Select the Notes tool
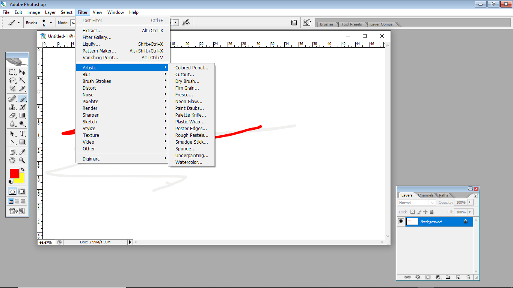Image resolution: width=513 pixels, height=288 pixels. 12,152
